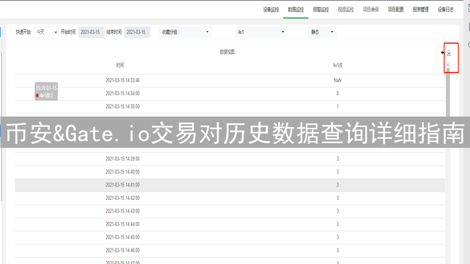This screenshot has height=264, width=470.
Task: Select the row 2021-03-15 14:39:00
Action: pos(230,159)
